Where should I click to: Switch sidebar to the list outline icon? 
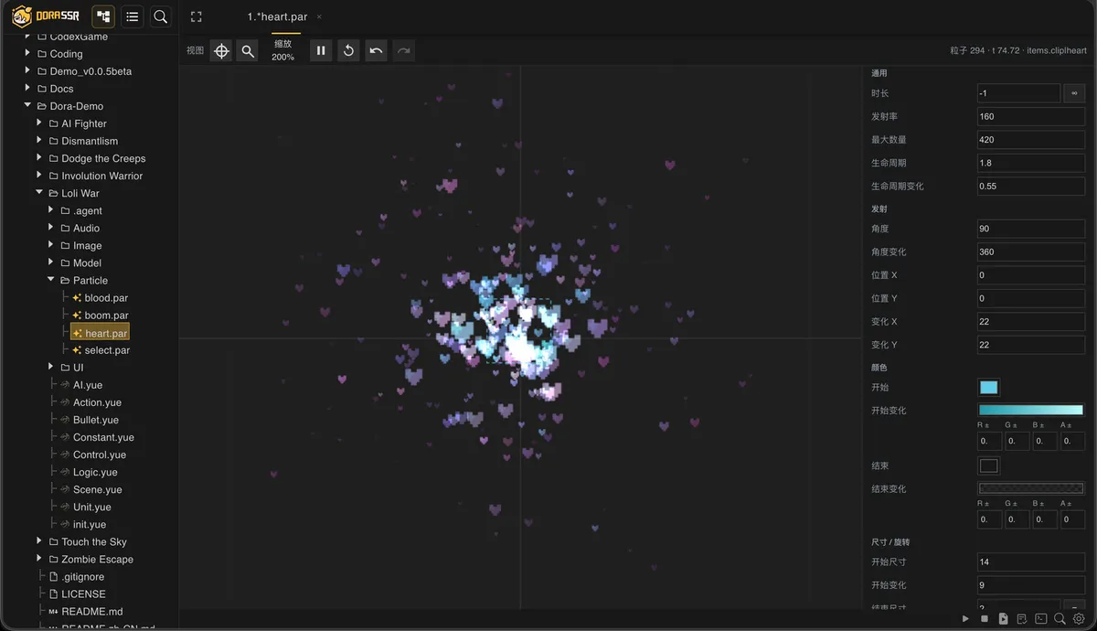pos(133,16)
